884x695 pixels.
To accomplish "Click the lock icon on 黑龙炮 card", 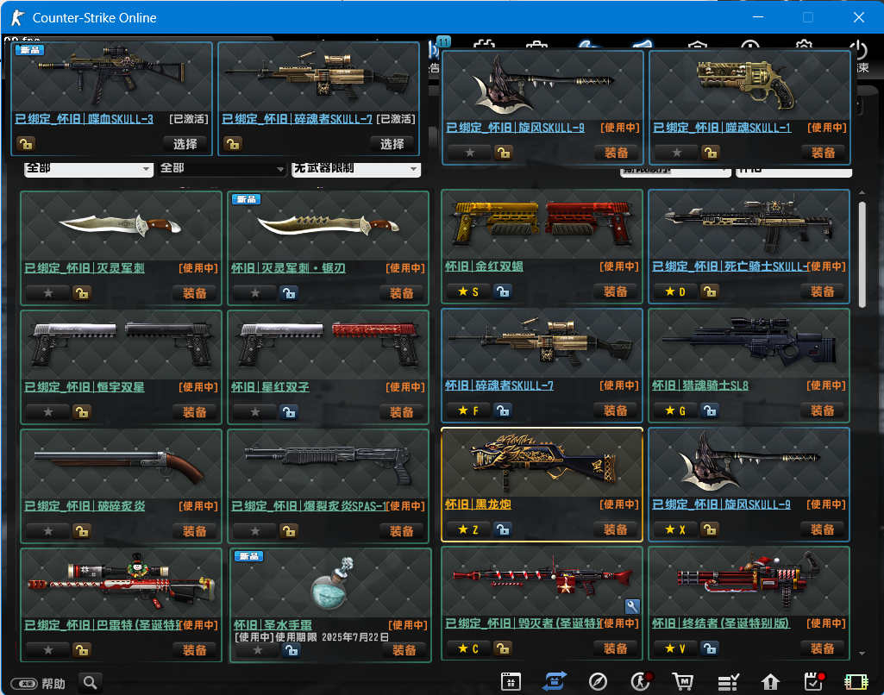I will (x=503, y=529).
